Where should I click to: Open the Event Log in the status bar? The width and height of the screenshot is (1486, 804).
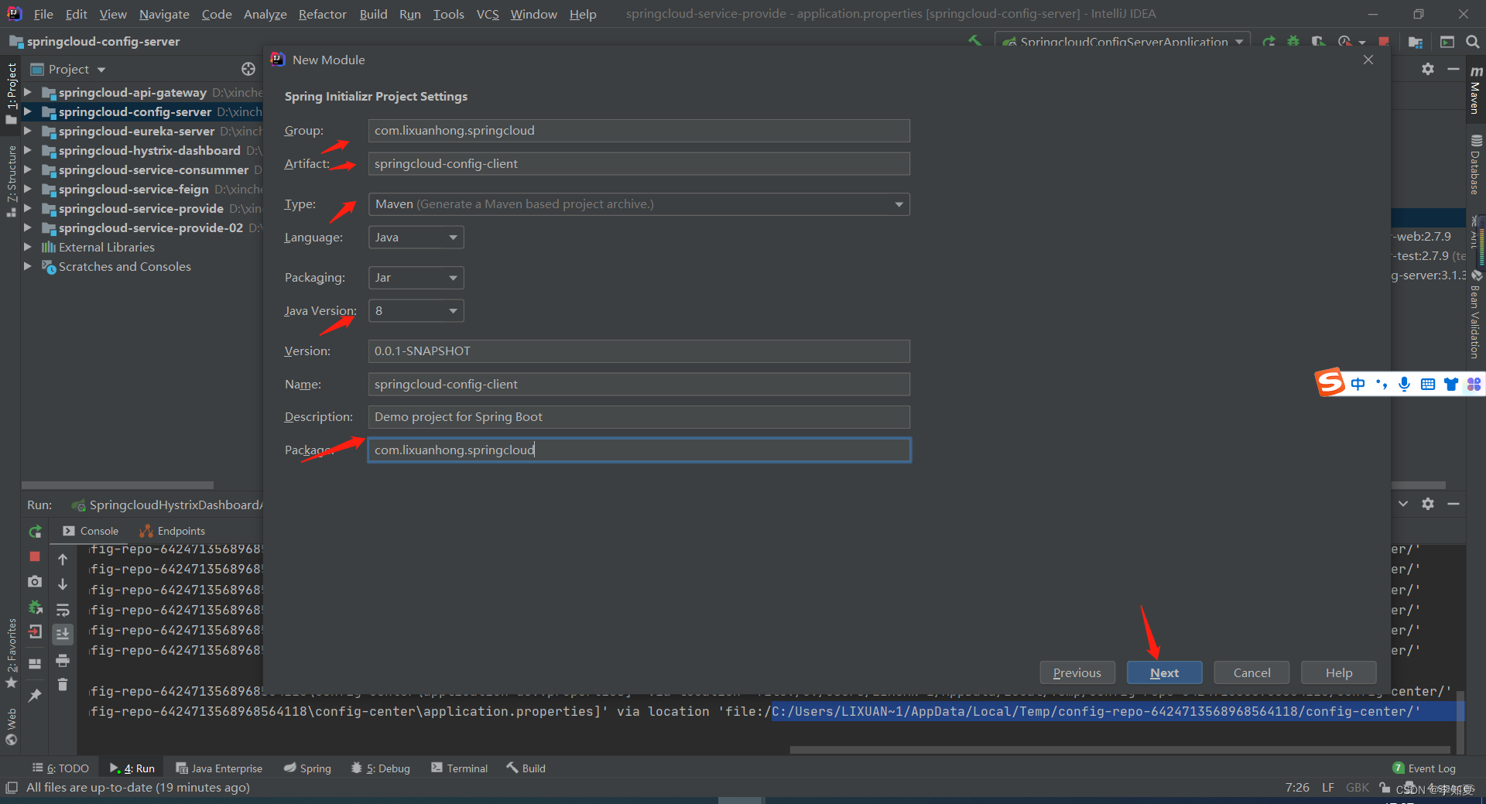(x=1424, y=768)
